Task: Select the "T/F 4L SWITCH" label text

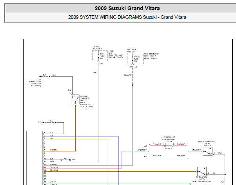Action: pos(207,145)
